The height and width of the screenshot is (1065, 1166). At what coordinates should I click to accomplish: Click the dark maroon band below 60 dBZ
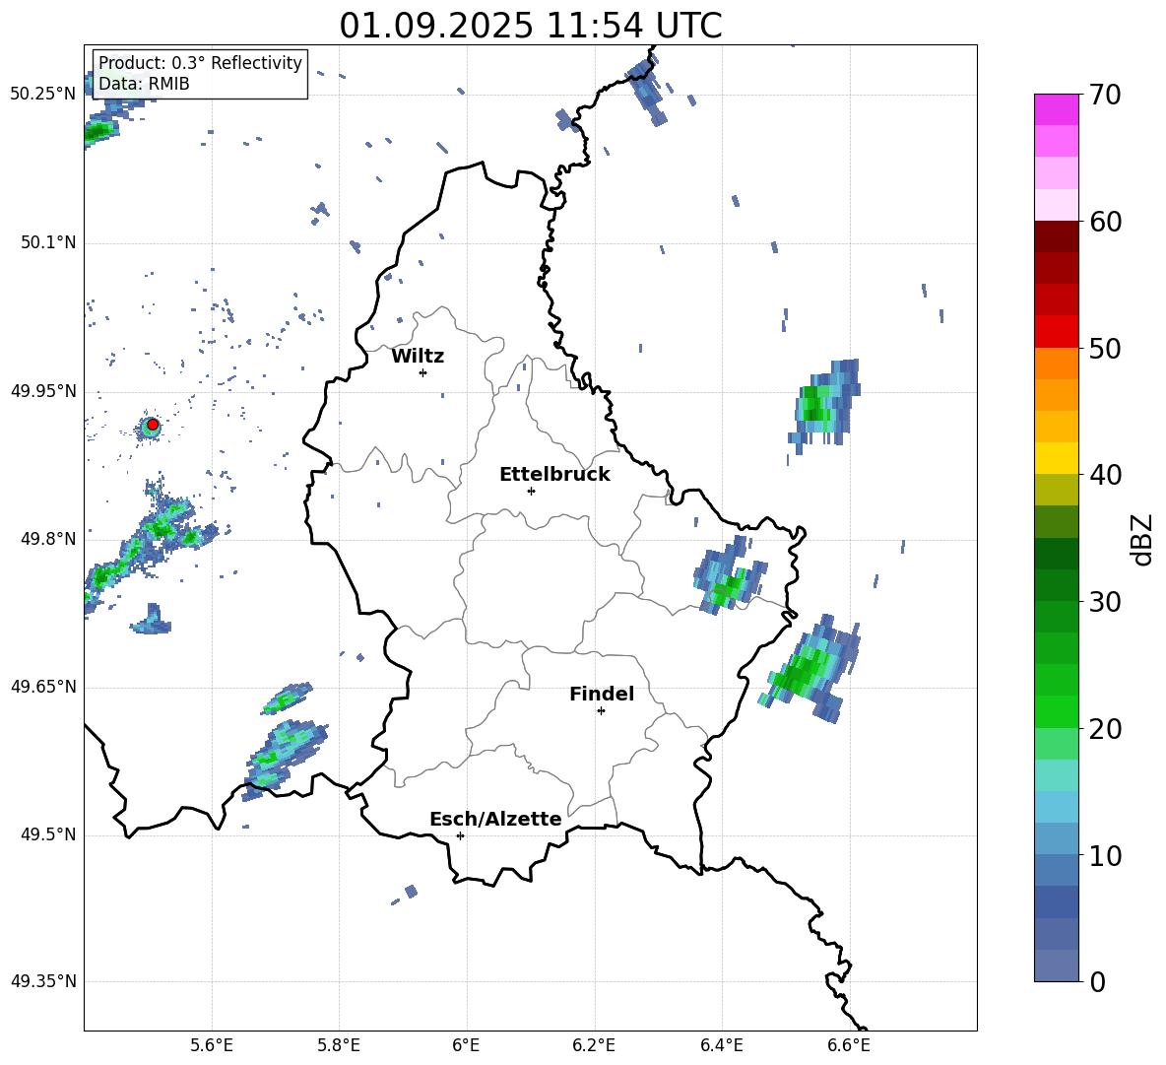[1056, 236]
